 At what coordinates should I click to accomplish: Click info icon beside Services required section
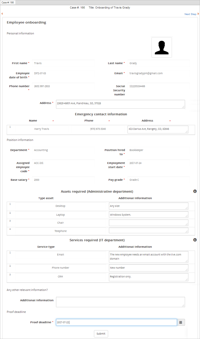pos(195,240)
